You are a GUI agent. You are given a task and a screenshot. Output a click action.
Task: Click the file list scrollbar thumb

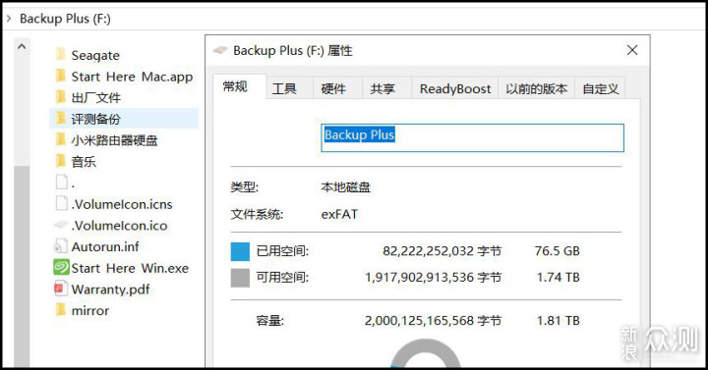(22, 266)
